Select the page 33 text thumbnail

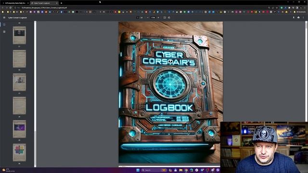19,106
